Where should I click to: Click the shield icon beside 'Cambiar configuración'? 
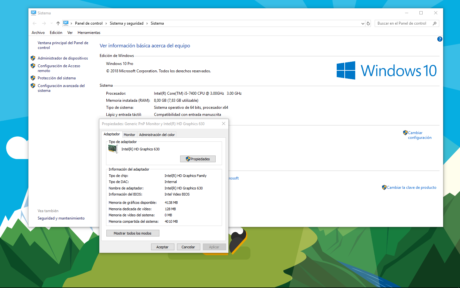point(405,132)
